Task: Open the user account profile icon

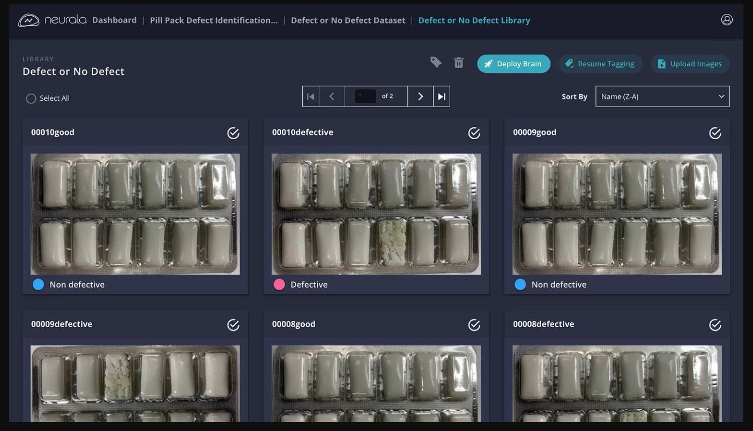Action: pyautogui.click(x=727, y=20)
